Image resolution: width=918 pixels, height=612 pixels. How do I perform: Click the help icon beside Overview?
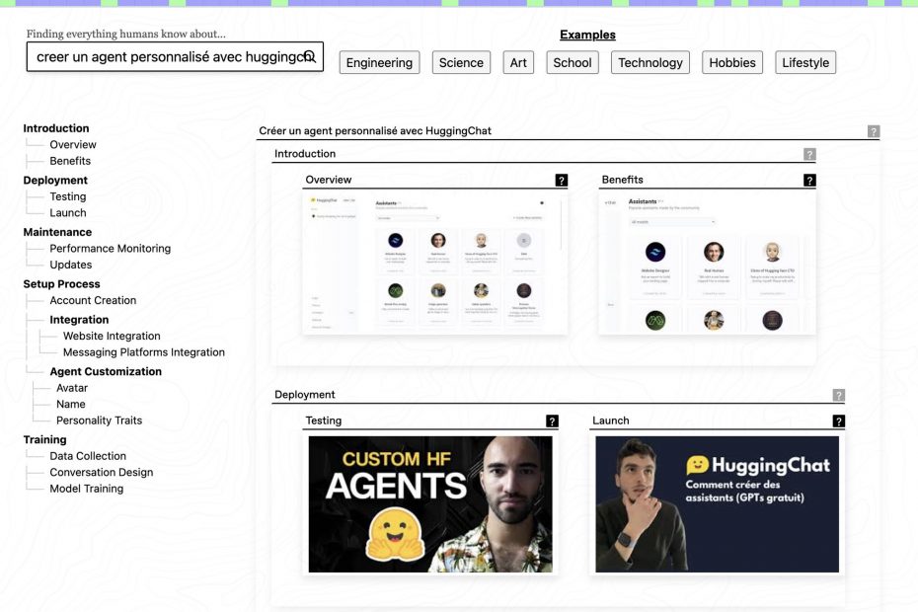pyautogui.click(x=562, y=181)
